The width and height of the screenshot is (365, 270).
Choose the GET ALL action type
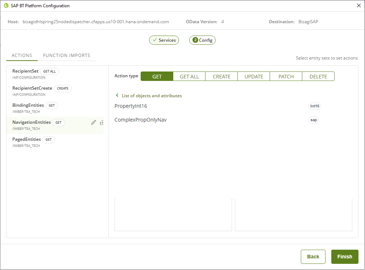(189, 76)
